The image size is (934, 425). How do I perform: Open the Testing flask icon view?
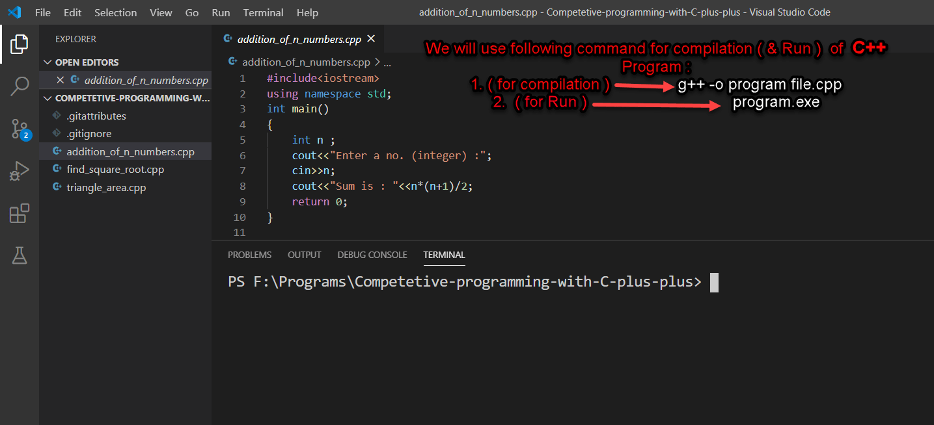(x=20, y=255)
